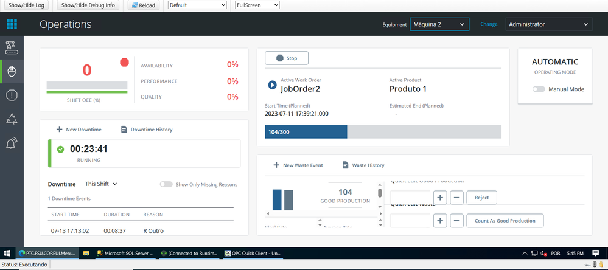Open the alarm bell sidebar icon
The image size is (608, 270).
[x=12, y=144]
